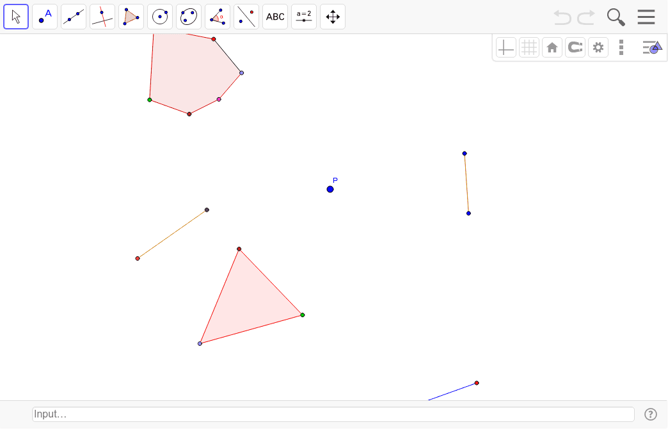The image size is (668, 429).
Task: Undo the last action
Action: point(562,17)
